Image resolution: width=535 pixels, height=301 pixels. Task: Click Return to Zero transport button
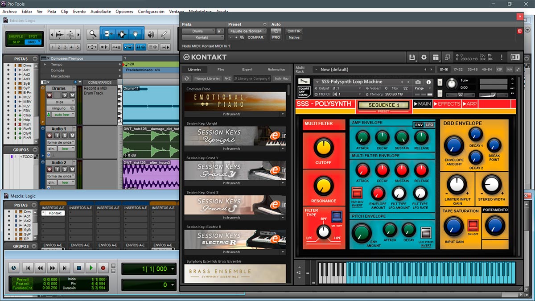tap(28, 268)
